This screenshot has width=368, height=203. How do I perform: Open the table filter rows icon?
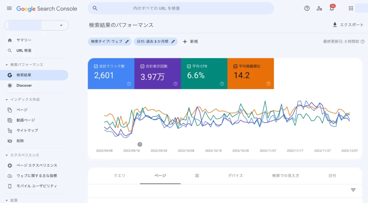tap(353, 190)
